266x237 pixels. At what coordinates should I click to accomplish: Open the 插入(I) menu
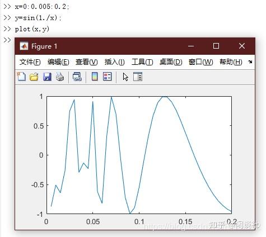(x=114, y=62)
